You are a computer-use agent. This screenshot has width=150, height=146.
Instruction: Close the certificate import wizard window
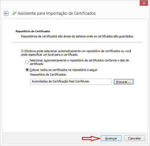(144, 3)
